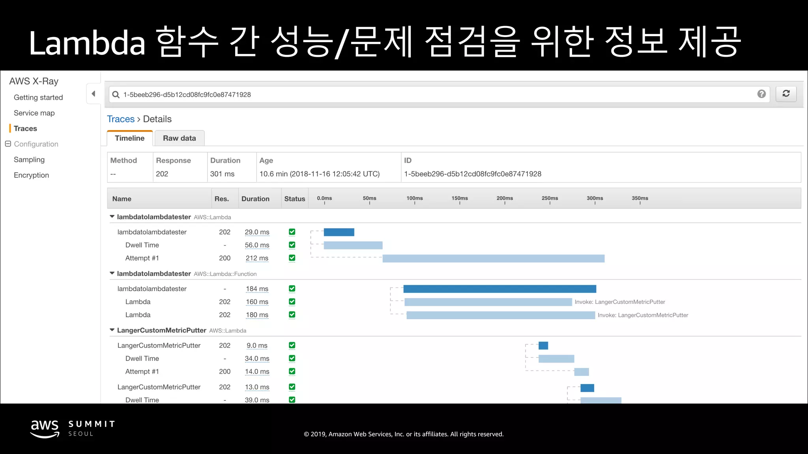Click the 300ms timeline scale marker
This screenshot has width=808, height=454.
[595, 198]
